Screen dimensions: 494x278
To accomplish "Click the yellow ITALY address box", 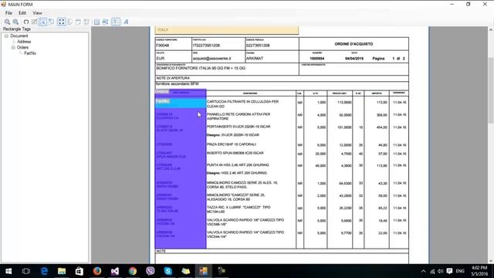I will coord(227,30).
